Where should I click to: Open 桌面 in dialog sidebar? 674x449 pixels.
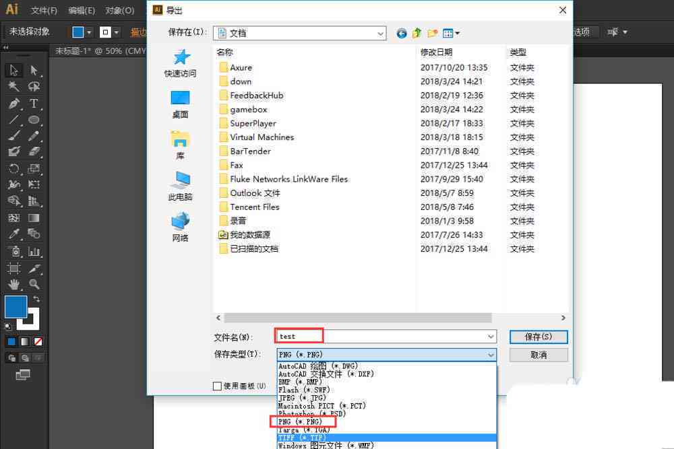click(x=181, y=104)
